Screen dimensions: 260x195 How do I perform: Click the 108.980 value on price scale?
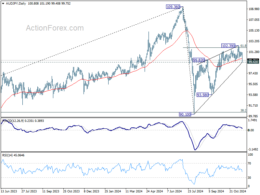(x=254, y=9)
